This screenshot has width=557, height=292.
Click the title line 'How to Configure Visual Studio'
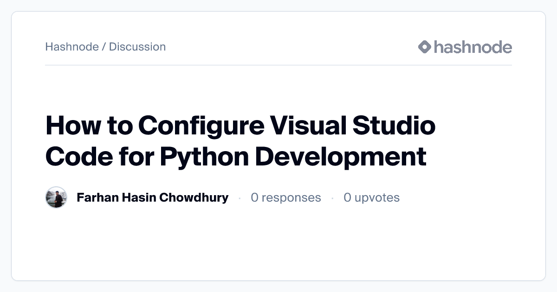coord(240,125)
